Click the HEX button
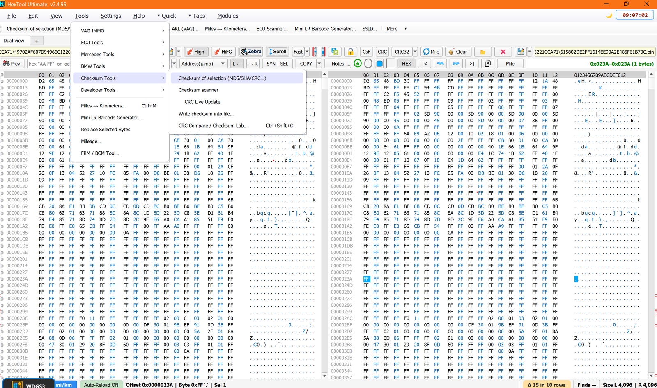The image size is (657, 388). coord(407,64)
